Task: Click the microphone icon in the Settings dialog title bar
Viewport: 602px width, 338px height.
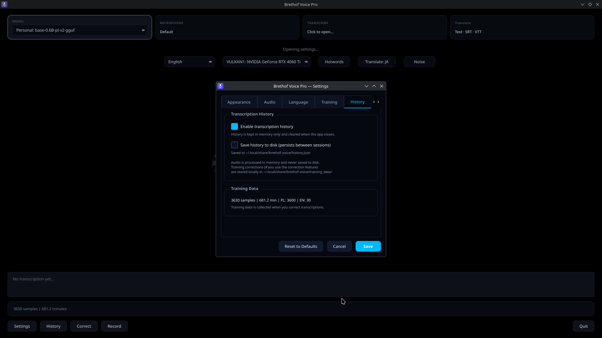Action: [x=220, y=86]
